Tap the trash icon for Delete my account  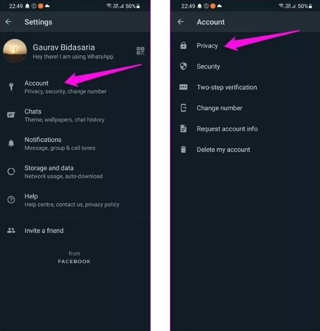click(184, 150)
